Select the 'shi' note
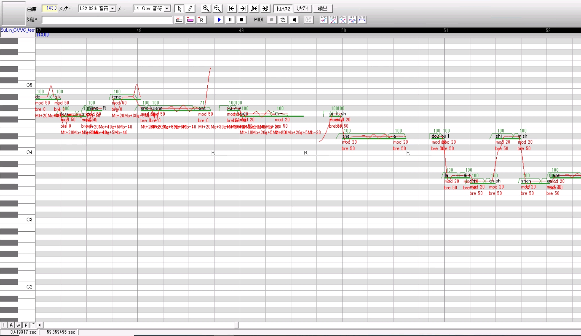The height and width of the screenshot is (336, 581). (x=507, y=136)
